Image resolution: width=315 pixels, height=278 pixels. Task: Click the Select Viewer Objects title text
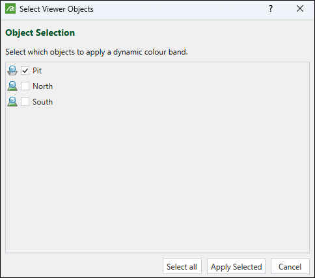[x=57, y=9]
